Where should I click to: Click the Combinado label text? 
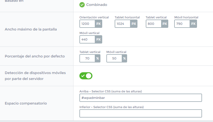[97, 5]
